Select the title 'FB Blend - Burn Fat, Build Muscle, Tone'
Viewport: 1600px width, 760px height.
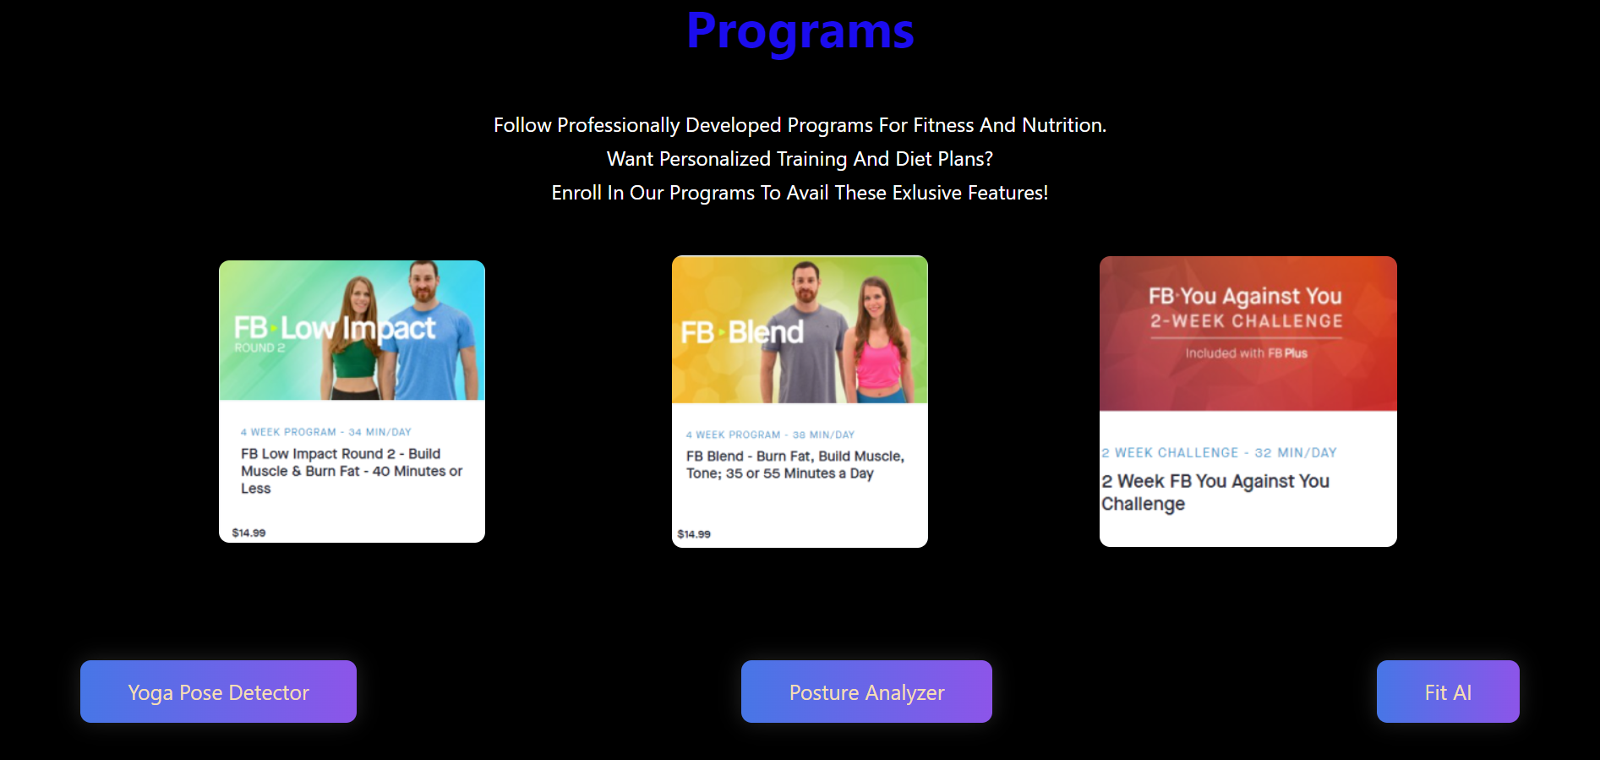[x=795, y=465]
